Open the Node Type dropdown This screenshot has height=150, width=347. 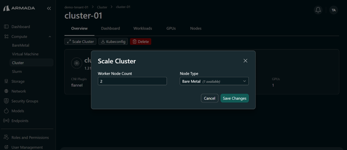214,81
